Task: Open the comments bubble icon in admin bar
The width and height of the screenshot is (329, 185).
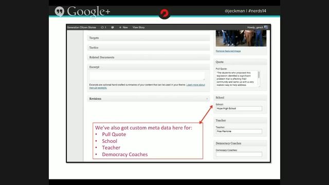Action: [113, 27]
